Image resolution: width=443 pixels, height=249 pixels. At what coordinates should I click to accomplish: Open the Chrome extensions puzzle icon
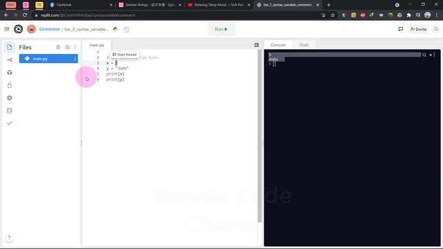coord(409,15)
